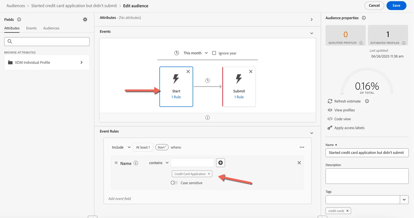Toggle the Case sensitive switch

pyautogui.click(x=174, y=183)
